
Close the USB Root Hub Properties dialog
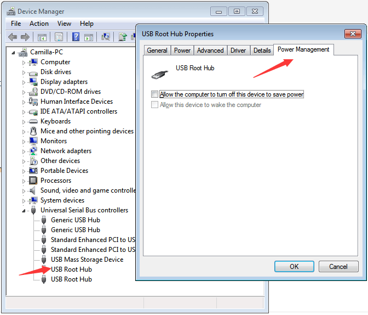pos(353,34)
